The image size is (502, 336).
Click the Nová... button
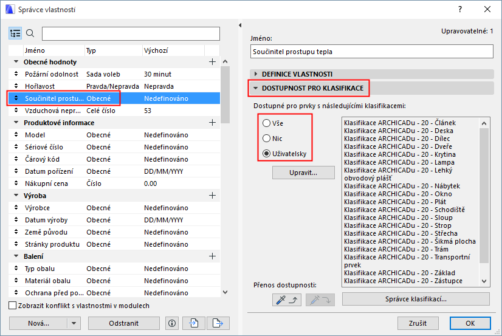pos(38,323)
